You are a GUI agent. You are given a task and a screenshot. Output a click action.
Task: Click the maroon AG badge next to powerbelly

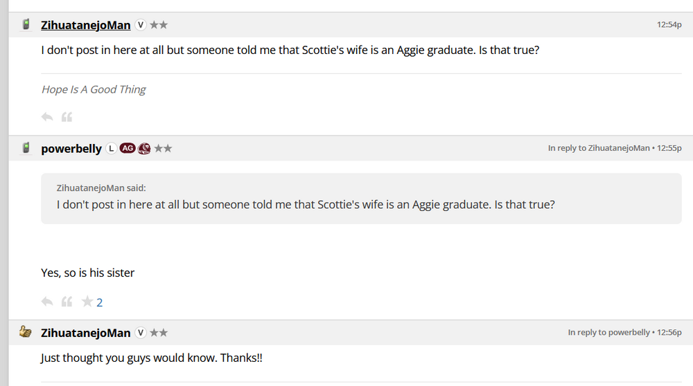[x=128, y=148]
